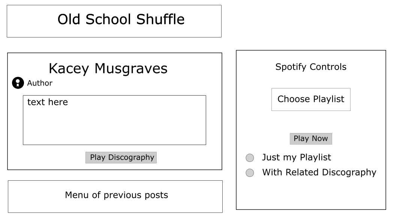The height and width of the screenshot is (214, 394).
Task: Click the Play Discography button
Action: [x=121, y=157]
